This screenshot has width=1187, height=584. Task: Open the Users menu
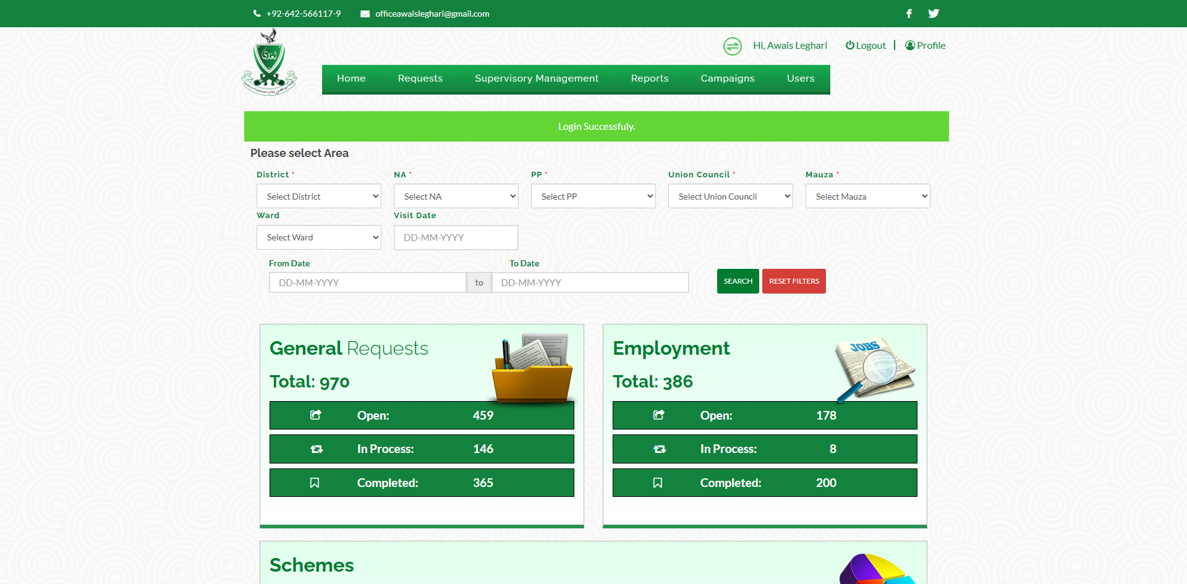(801, 78)
